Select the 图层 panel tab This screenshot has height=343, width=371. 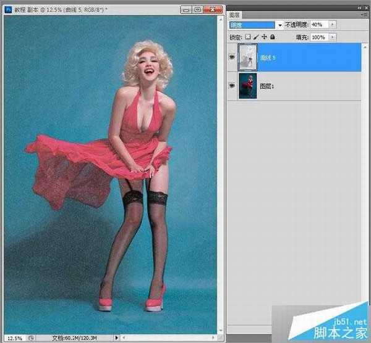pyautogui.click(x=234, y=15)
